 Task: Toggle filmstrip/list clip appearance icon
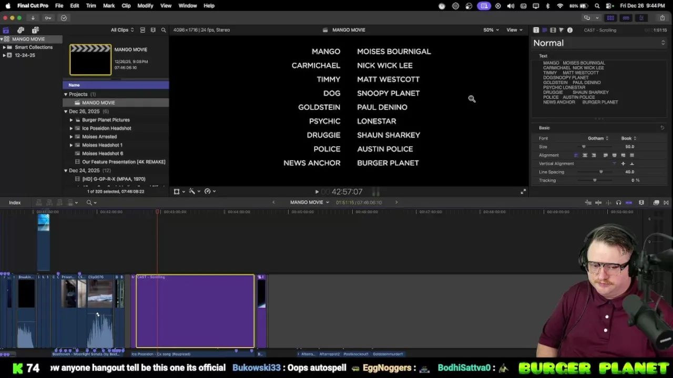(x=142, y=30)
